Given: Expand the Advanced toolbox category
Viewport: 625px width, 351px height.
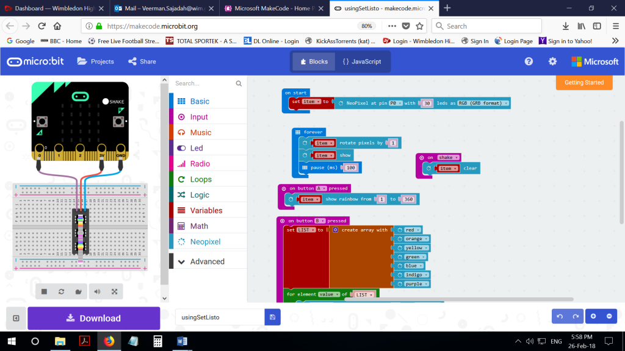Looking at the screenshot, I should pos(208,261).
